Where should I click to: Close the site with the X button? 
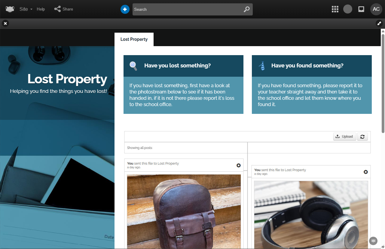tap(5, 23)
